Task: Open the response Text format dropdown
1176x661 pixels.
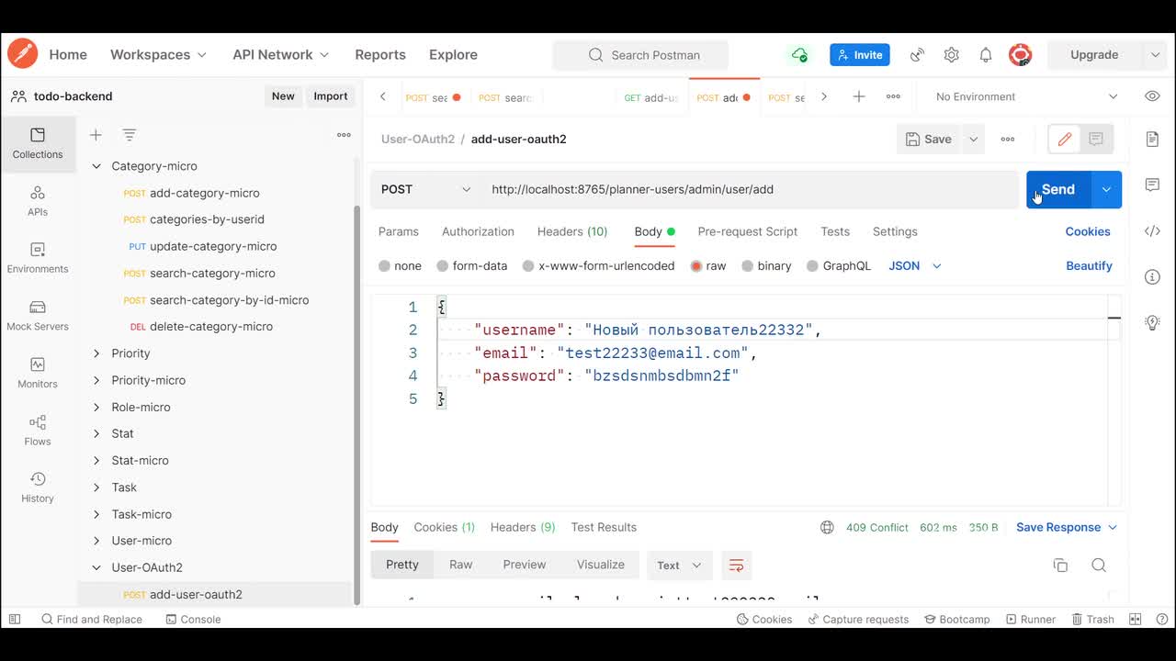Action: click(x=679, y=566)
